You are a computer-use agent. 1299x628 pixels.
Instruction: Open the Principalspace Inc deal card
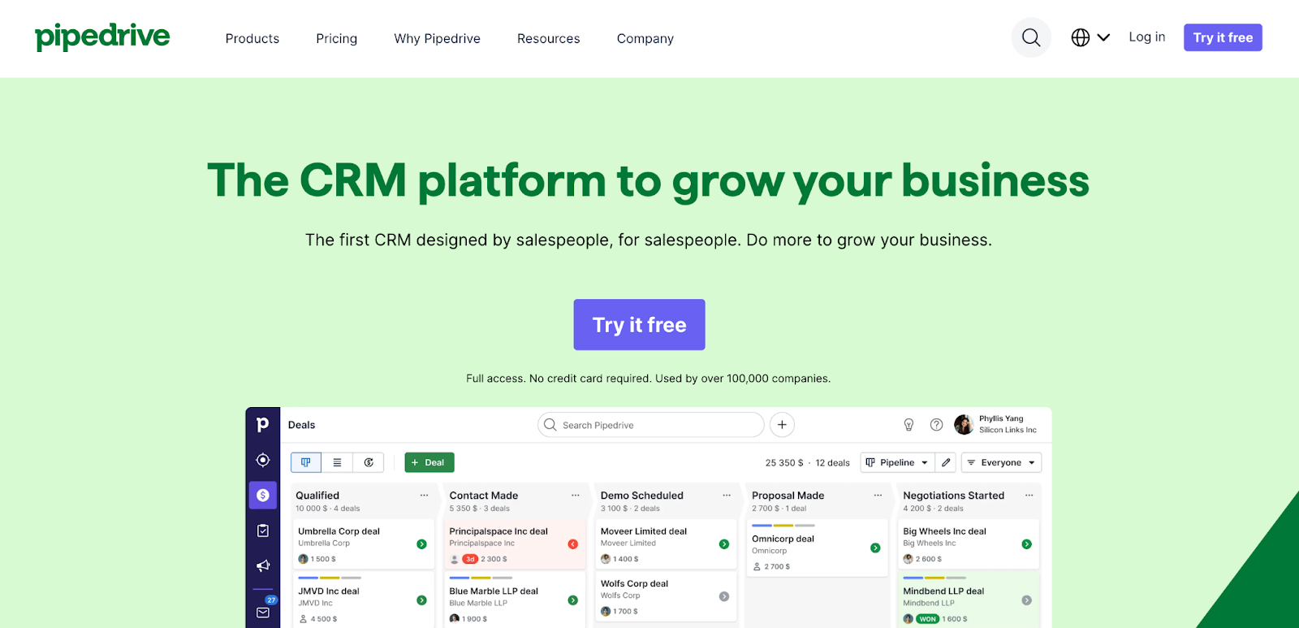pyautogui.click(x=514, y=544)
